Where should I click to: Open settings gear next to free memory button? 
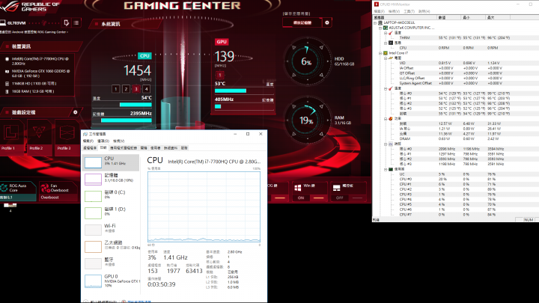click(327, 22)
